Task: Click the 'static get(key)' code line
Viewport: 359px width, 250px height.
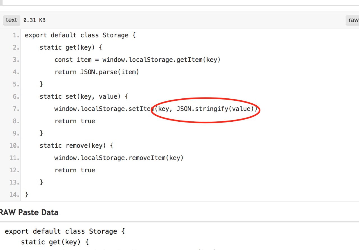Action: 71,48
